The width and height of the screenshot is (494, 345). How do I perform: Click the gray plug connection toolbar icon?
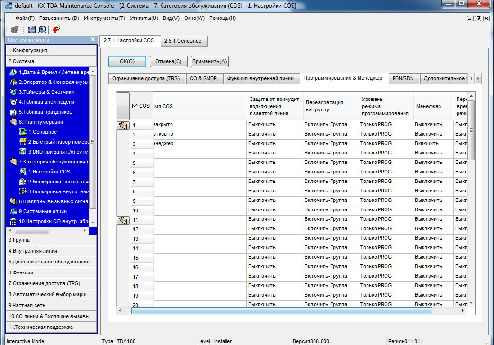(15, 29)
